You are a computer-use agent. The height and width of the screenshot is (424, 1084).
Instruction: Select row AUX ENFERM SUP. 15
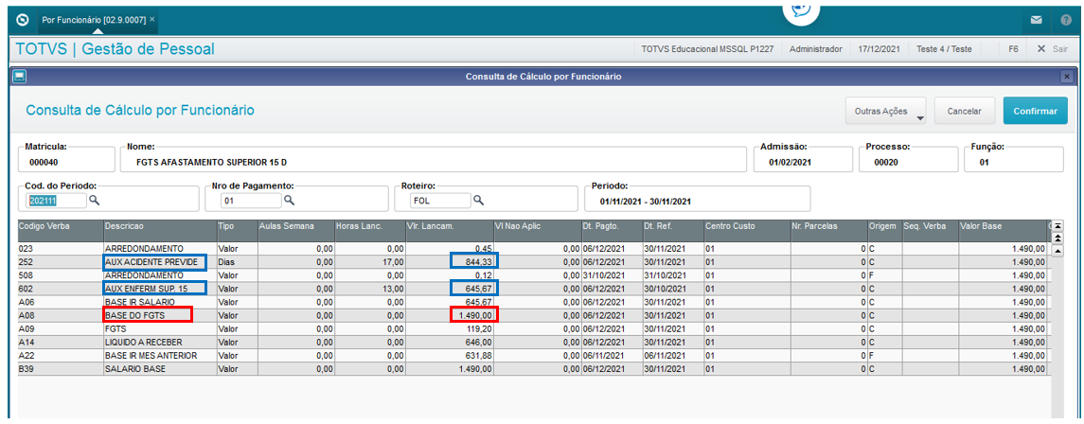click(x=532, y=289)
